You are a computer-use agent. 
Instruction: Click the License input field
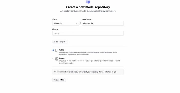click(x=88, y=33)
